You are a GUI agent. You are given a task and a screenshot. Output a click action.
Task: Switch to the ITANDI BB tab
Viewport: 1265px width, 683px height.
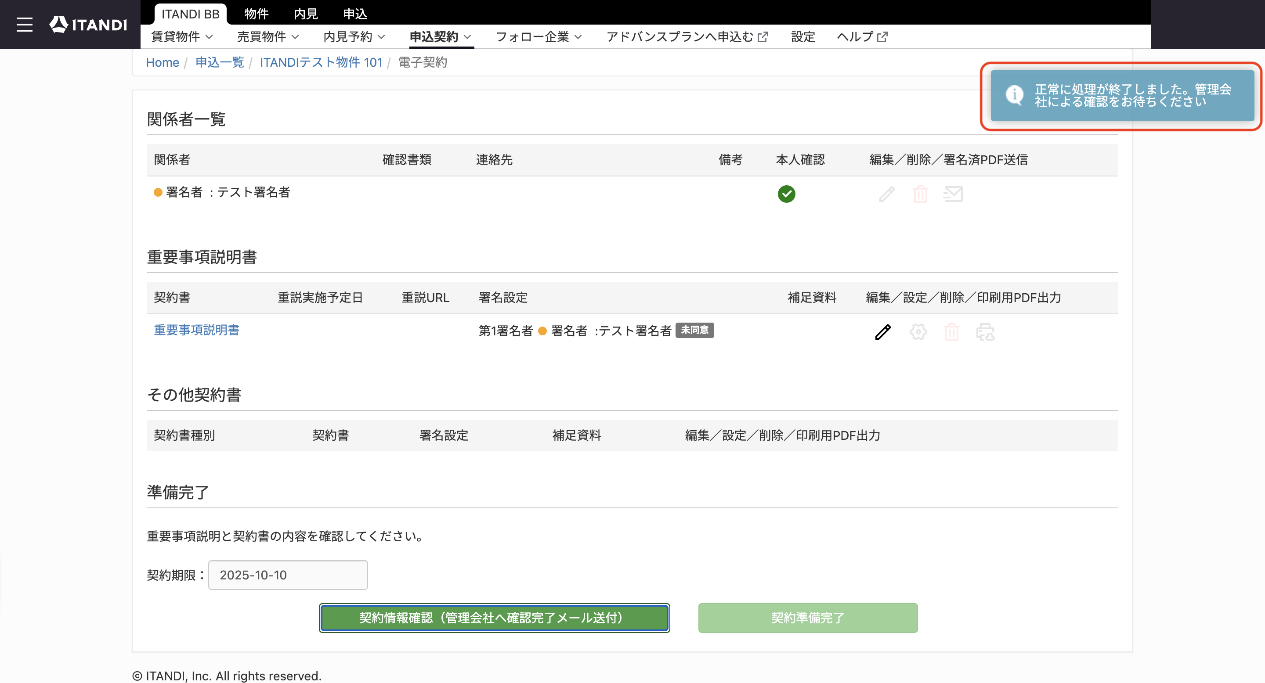click(191, 14)
